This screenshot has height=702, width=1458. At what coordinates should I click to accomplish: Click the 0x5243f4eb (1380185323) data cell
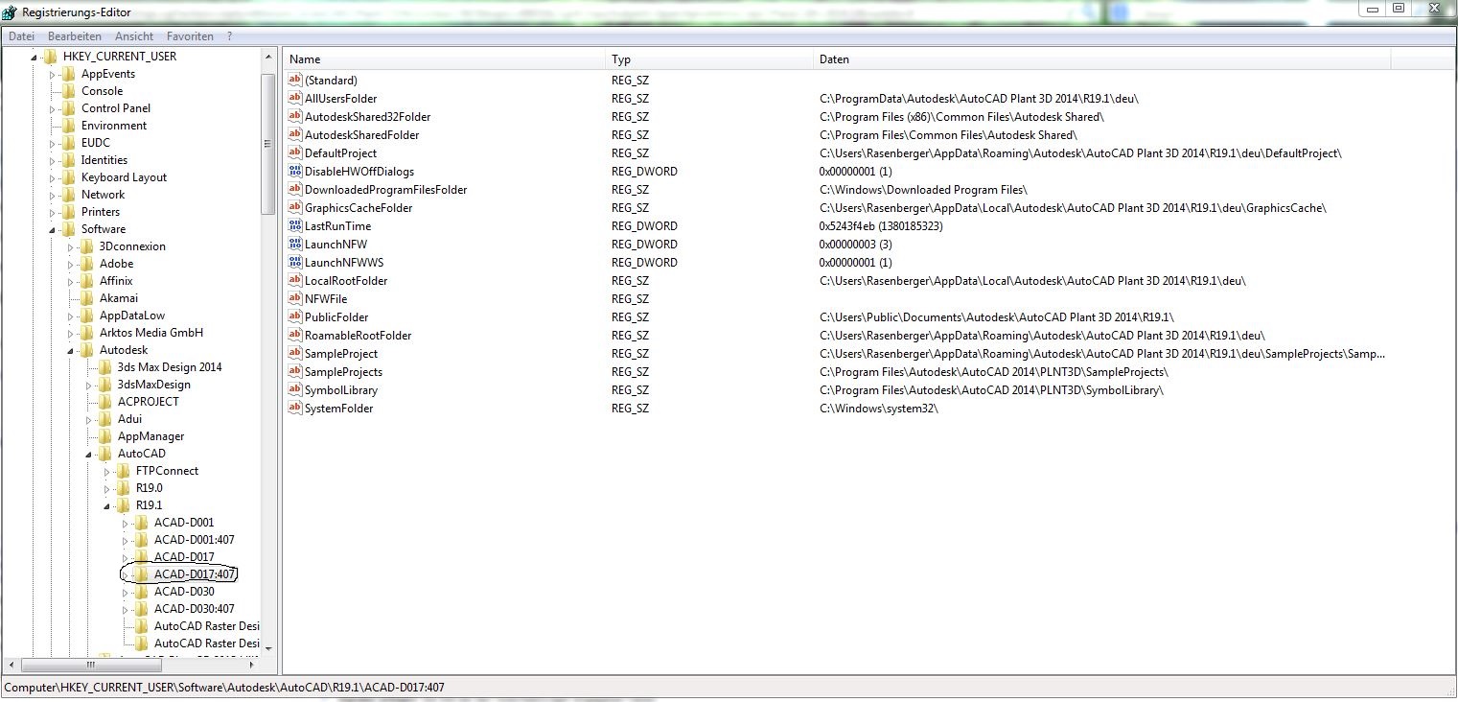[881, 226]
